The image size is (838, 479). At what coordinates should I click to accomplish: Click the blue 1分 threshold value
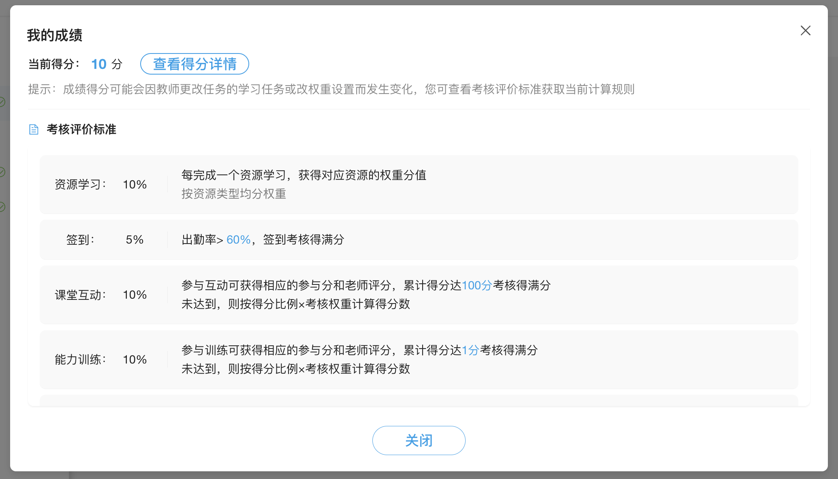point(470,350)
